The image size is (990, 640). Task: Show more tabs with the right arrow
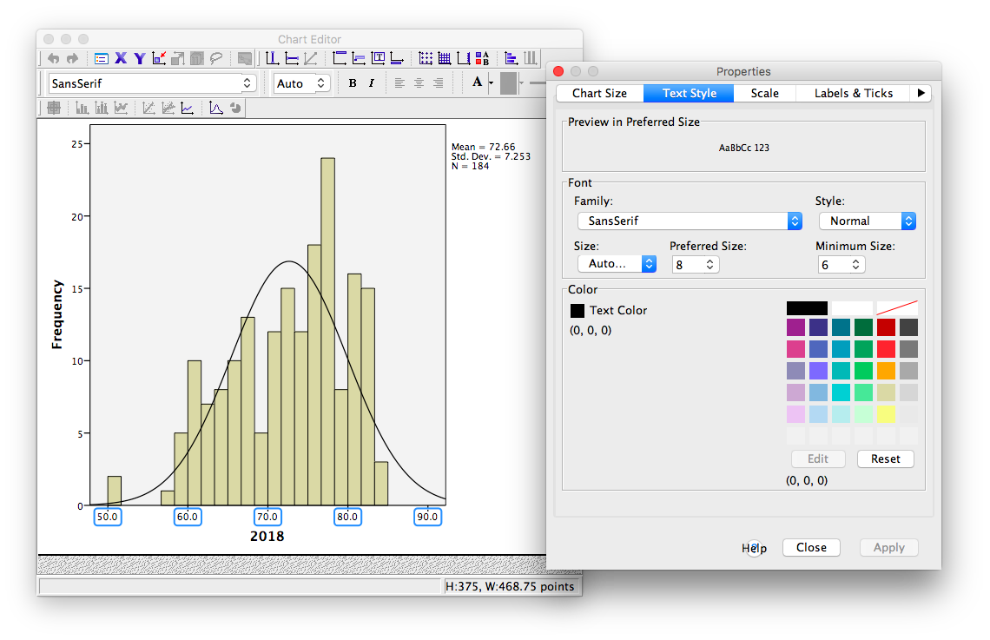click(x=921, y=94)
